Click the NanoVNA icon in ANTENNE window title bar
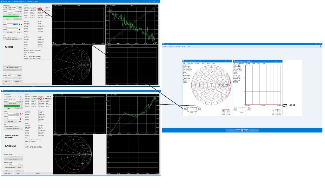Viewport: 325px width, 188px height. 2,91
